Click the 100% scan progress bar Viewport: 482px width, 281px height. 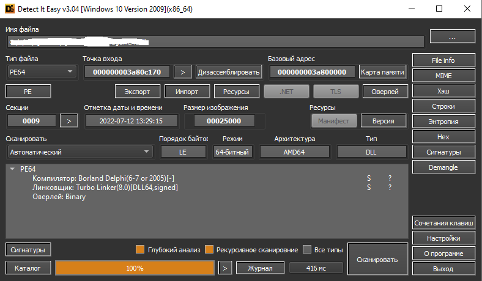pos(135,268)
